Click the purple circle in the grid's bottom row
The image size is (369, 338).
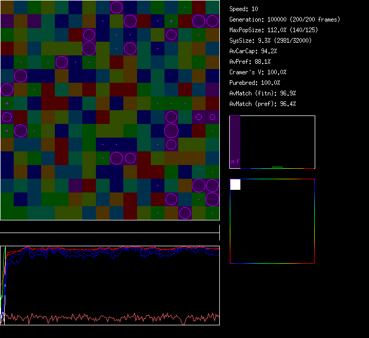[185, 213]
